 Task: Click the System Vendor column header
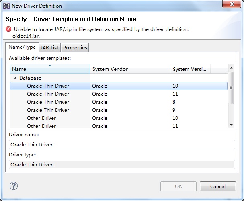pyautogui.click(x=130, y=69)
